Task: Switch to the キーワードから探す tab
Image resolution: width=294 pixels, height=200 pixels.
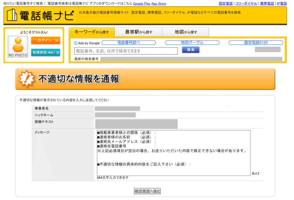Action: click(92, 32)
